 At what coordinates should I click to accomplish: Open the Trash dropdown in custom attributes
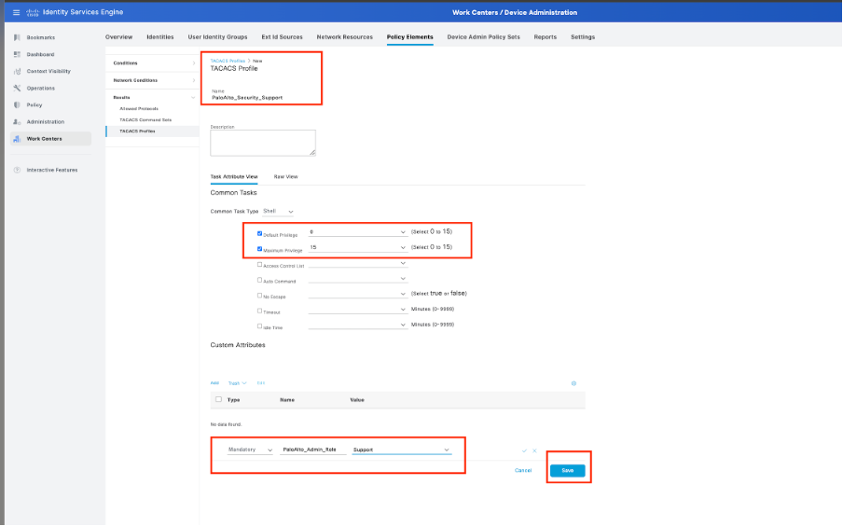(x=237, y=383)
